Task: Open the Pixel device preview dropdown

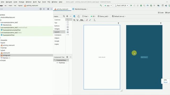Action: (86, 16)
